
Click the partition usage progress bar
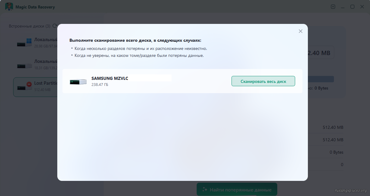[x=321, y=79]
